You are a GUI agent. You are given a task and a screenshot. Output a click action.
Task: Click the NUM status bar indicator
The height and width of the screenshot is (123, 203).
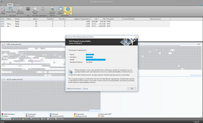pos(196,122)
